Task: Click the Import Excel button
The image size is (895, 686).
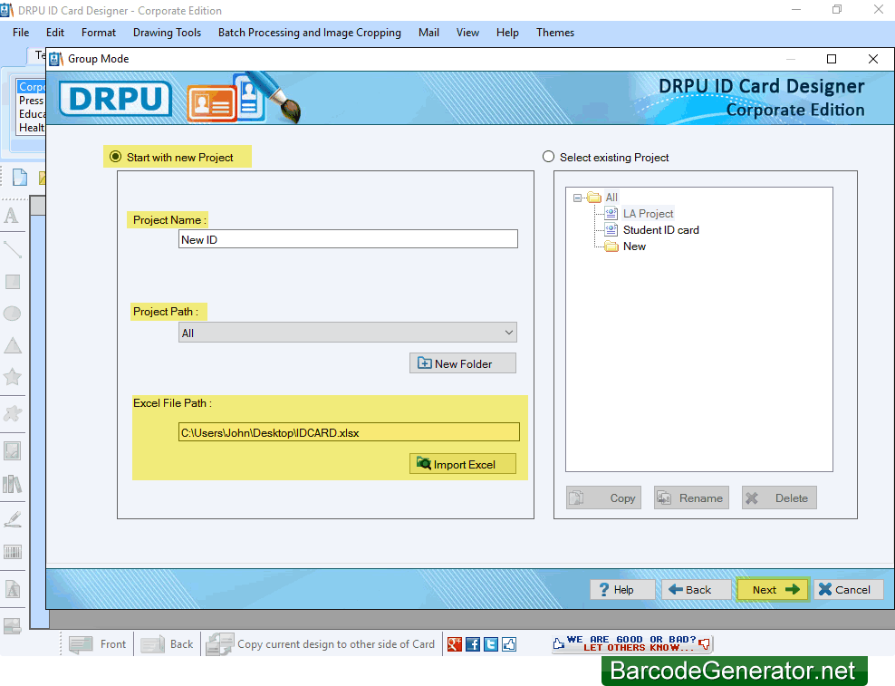Action: [462, 463]
